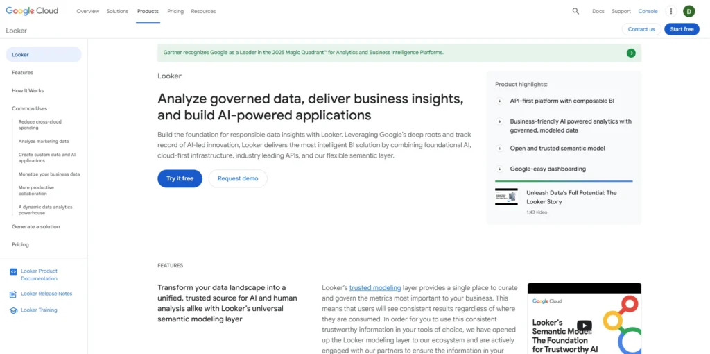Open the Resources nav menu
710x354 pixels.
pyautogui.click(x=203, y=11)
